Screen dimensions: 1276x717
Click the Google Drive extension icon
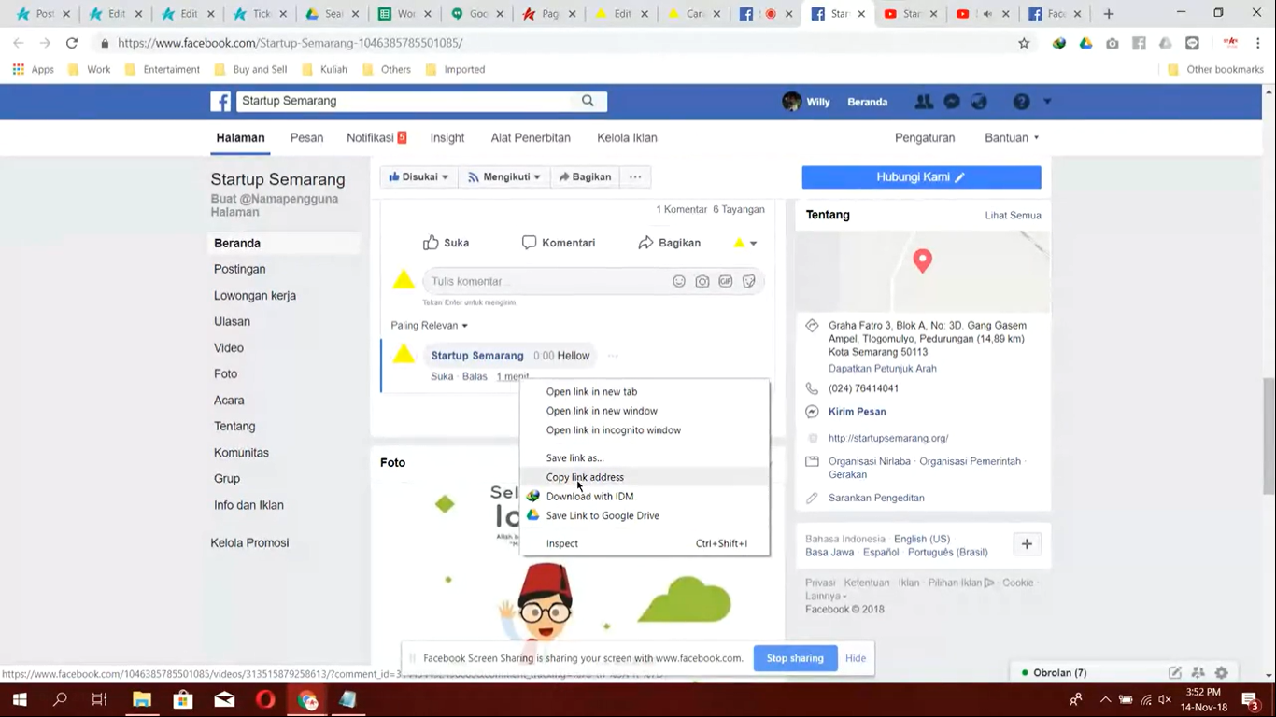[1085, 43]
